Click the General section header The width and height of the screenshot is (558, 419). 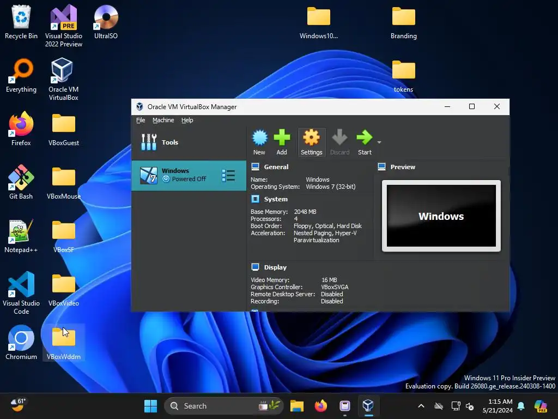276,167
